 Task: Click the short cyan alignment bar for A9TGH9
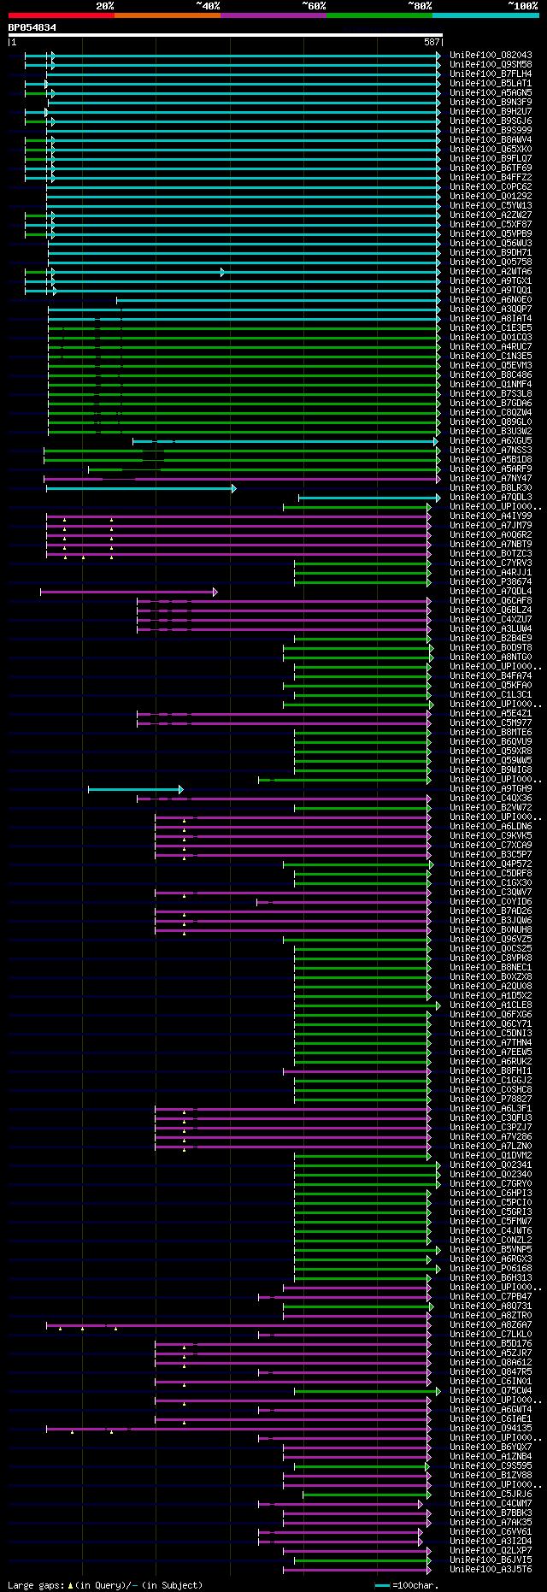click(x=136, y=789)
